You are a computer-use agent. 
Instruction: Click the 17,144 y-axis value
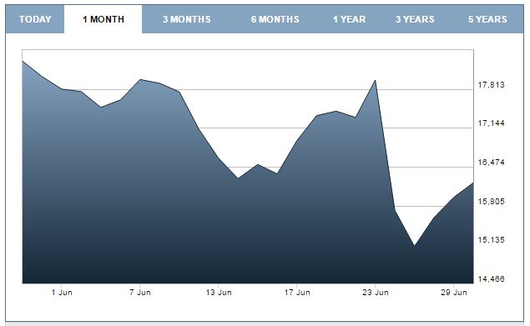pos(491,123)
